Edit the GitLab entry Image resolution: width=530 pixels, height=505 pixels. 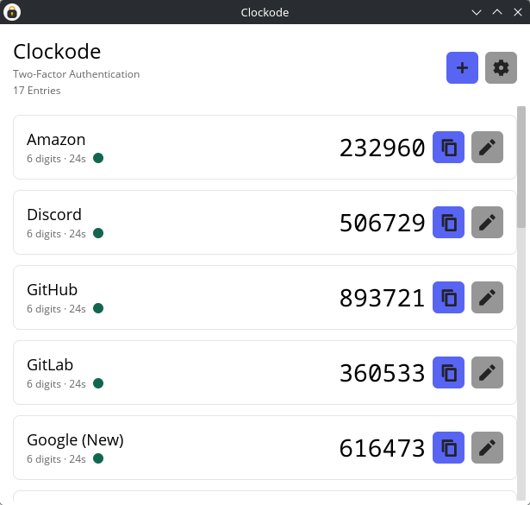pos(488,373)
